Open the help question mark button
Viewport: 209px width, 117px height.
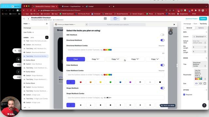pyautogui.click(x=204, y=105)
